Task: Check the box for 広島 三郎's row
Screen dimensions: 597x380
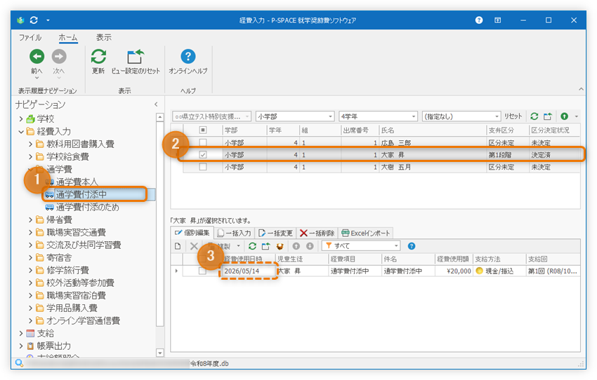Action: 203,142
